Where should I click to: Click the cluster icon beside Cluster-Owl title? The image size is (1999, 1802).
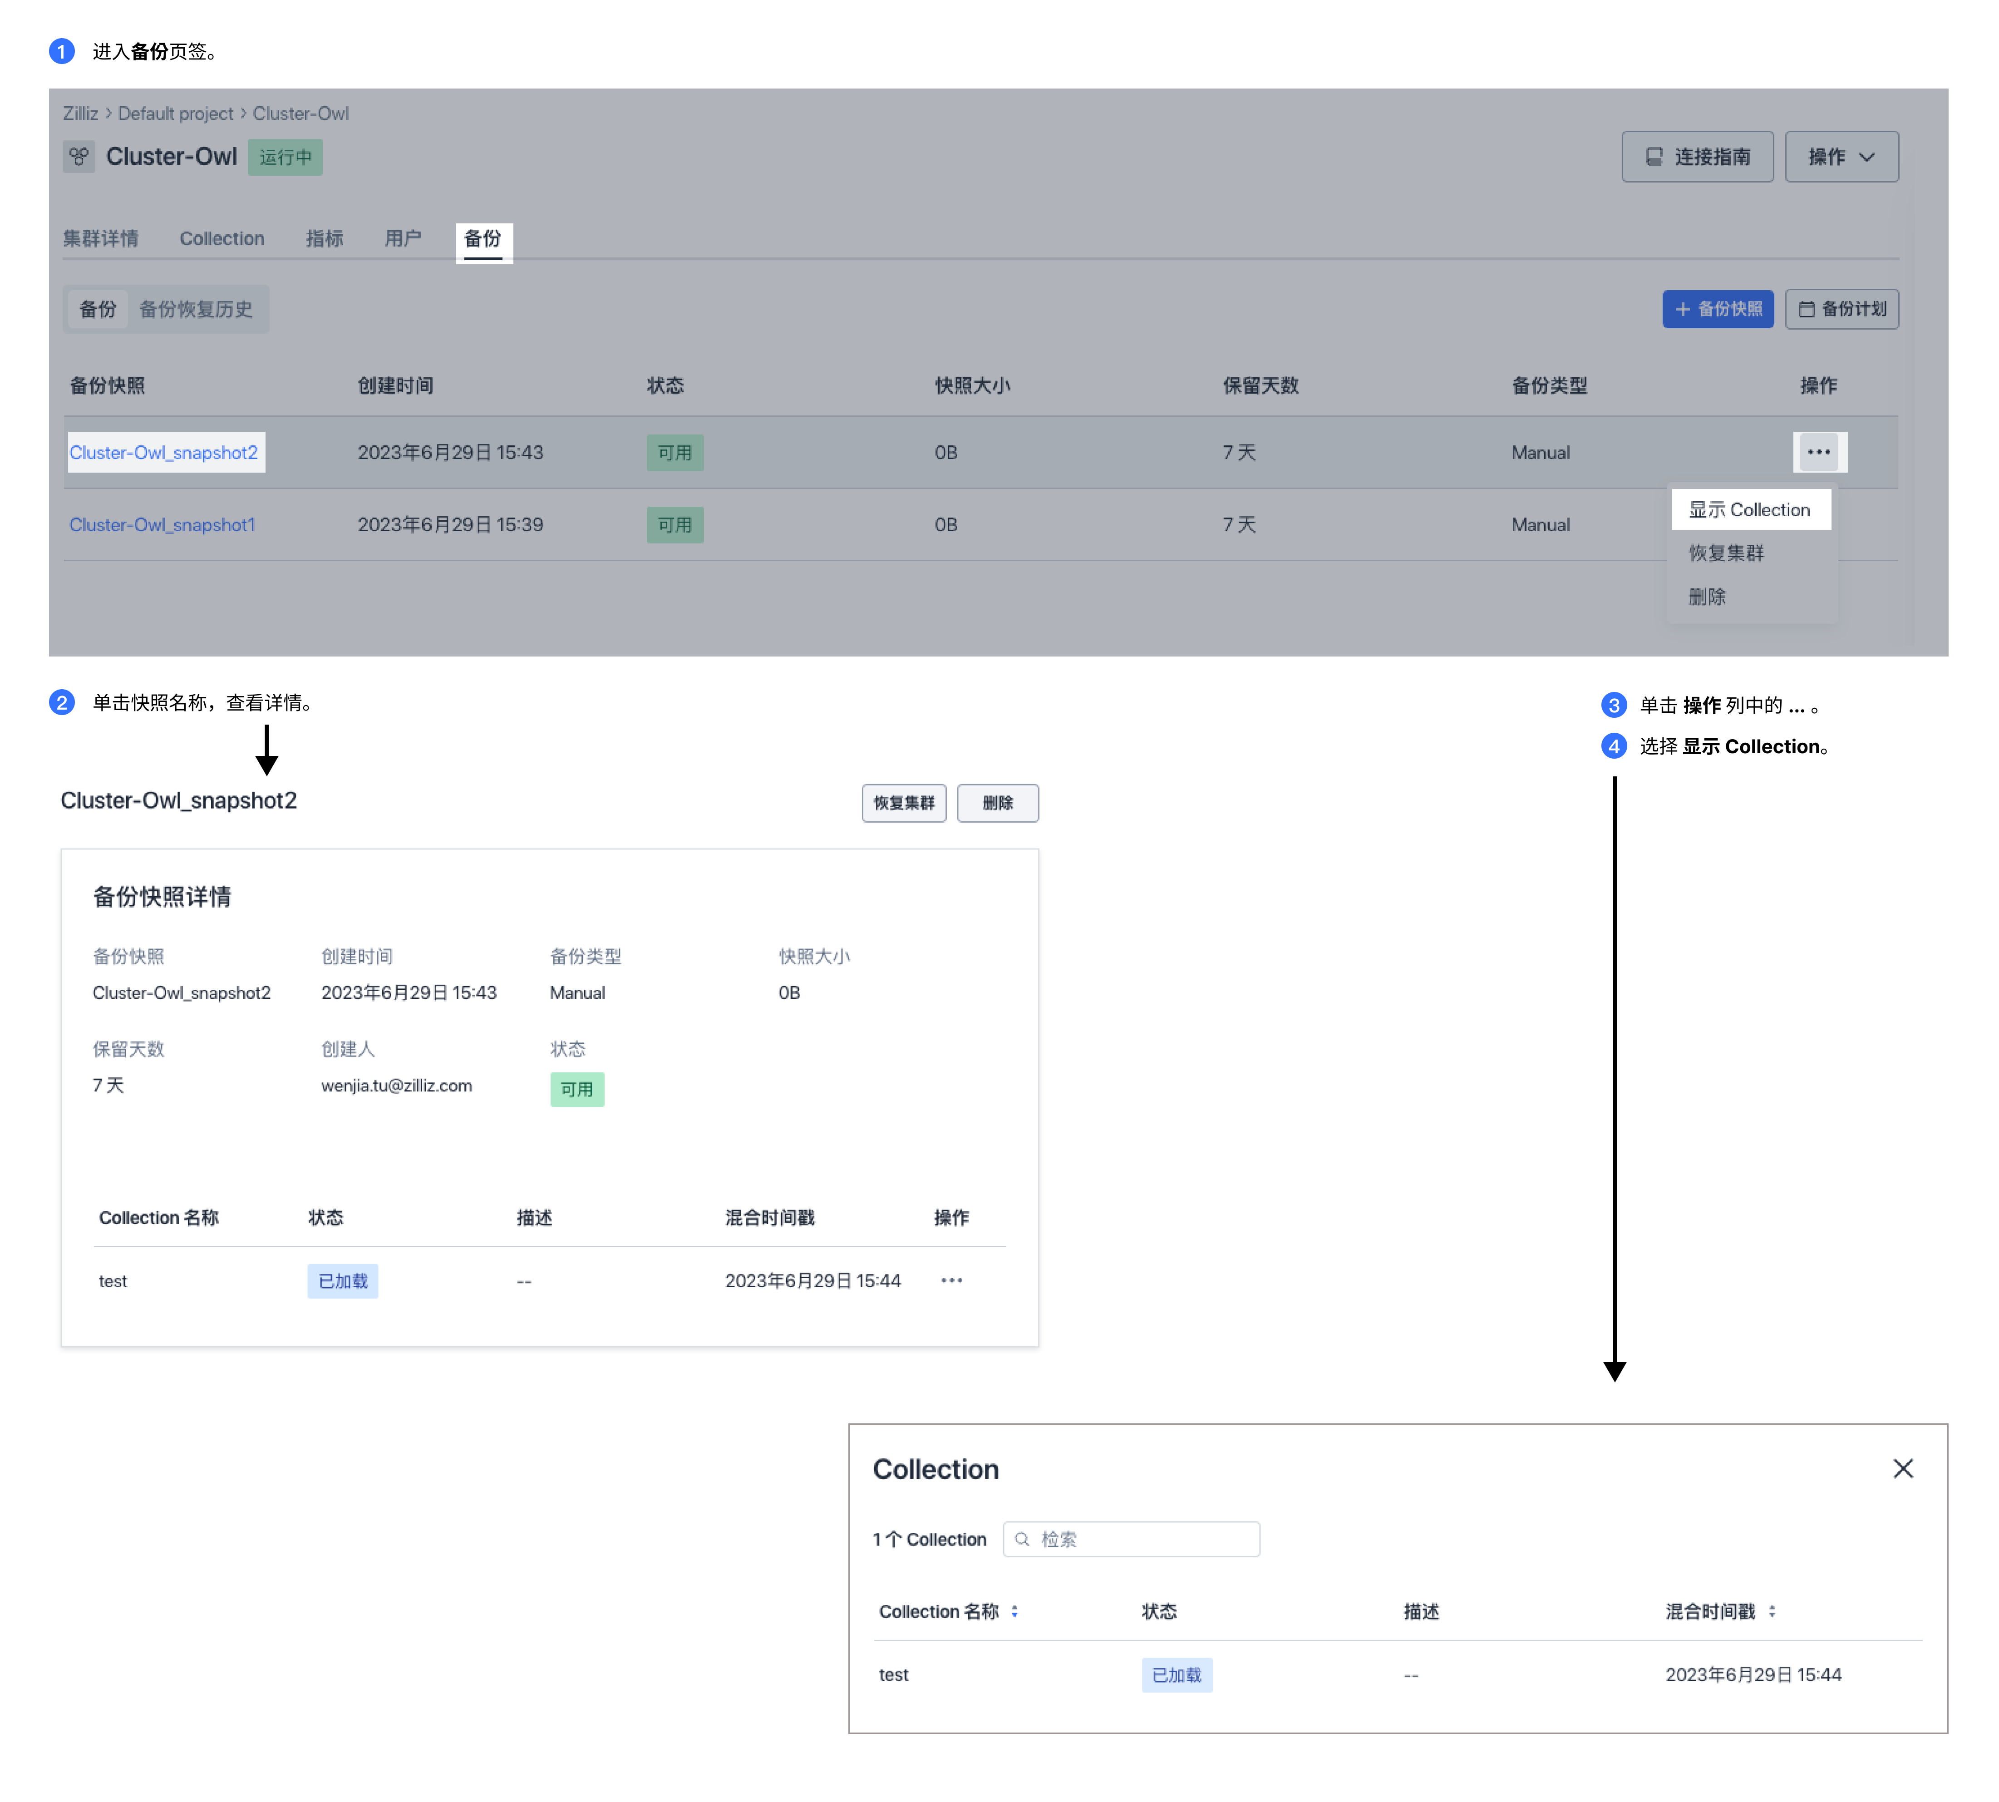point(79,157)
